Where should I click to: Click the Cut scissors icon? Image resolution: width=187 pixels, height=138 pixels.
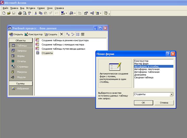36,13
